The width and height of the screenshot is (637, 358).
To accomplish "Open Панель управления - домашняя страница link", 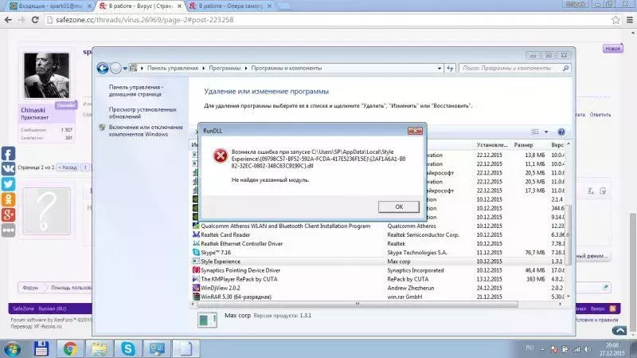I will 135,90.
